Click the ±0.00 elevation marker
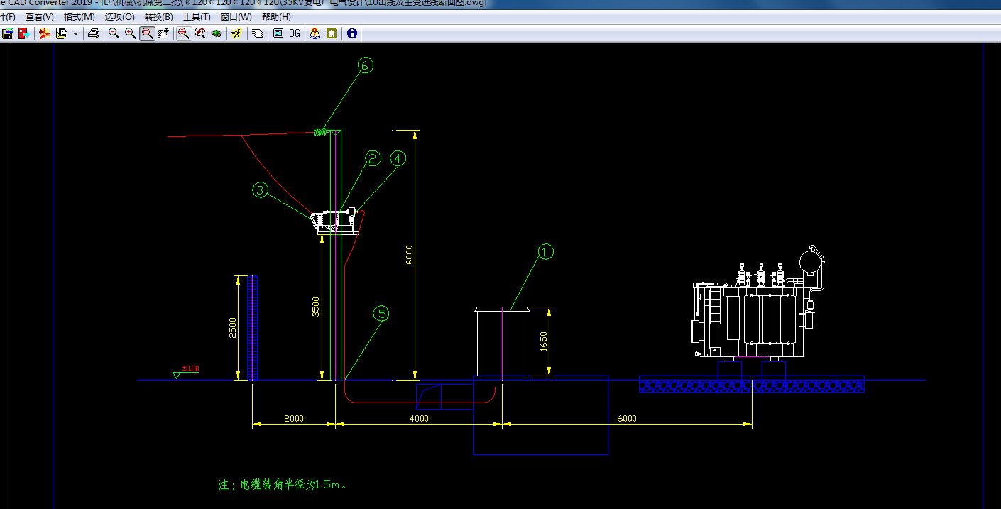 186,371
